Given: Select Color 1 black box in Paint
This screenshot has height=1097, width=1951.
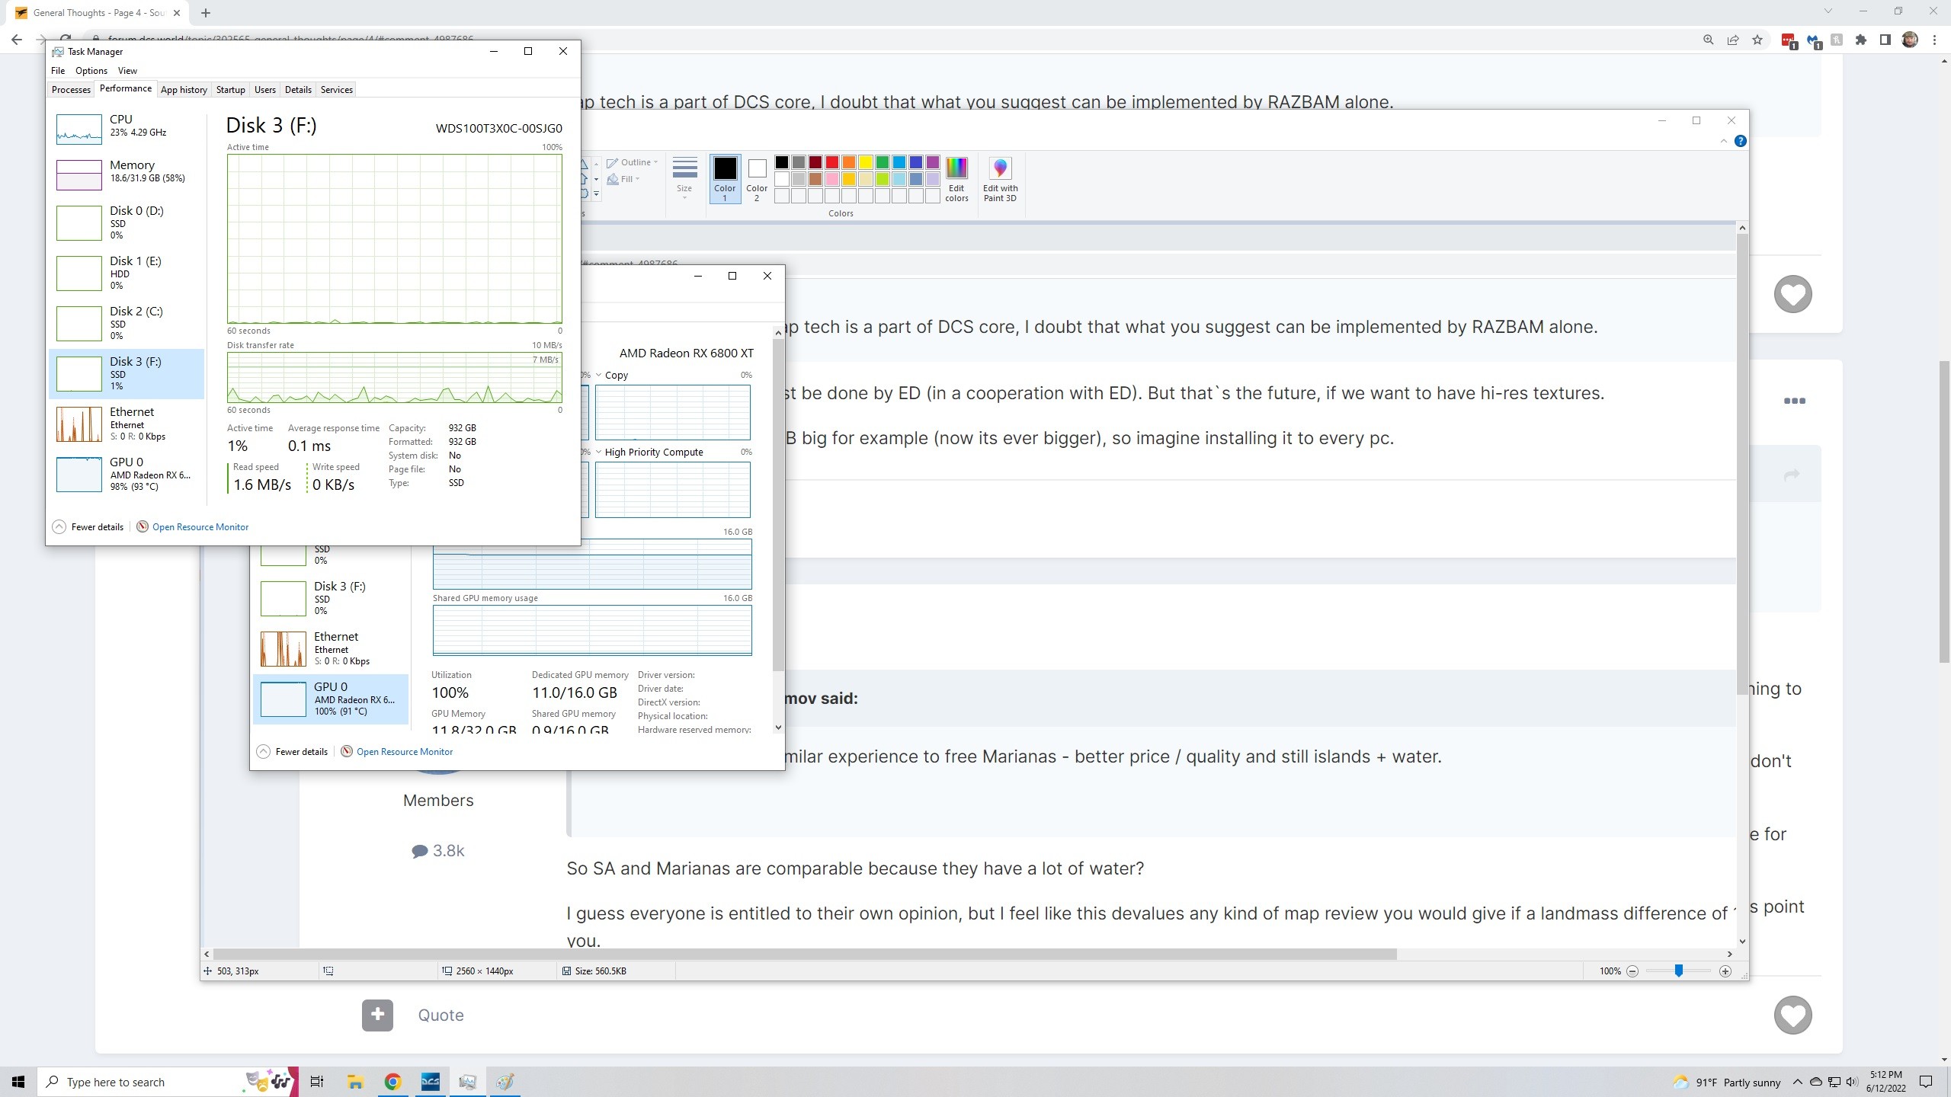Looking at the screenshot, I should click(725, 180).
